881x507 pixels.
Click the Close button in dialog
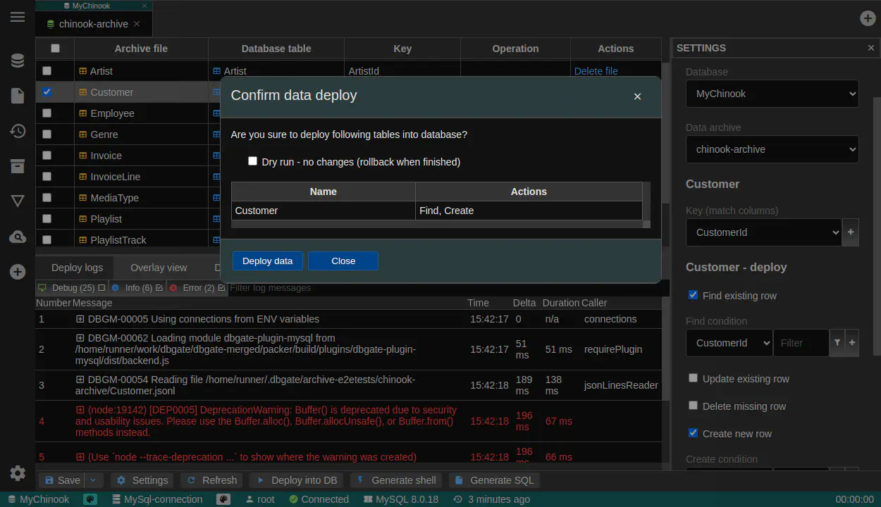click(x=343, y=261)
